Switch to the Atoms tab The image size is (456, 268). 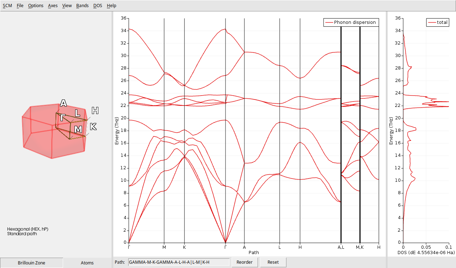point(87,263)
